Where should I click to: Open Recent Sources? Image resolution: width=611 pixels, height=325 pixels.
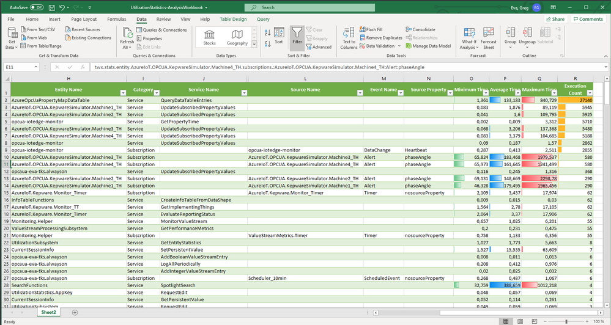[83, 29]
